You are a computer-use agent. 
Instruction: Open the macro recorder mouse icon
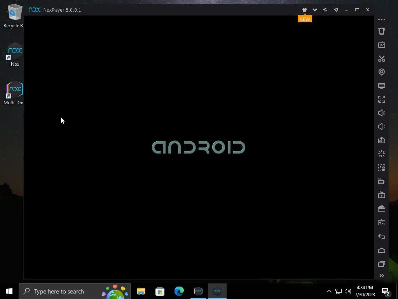tap(382, 167)
